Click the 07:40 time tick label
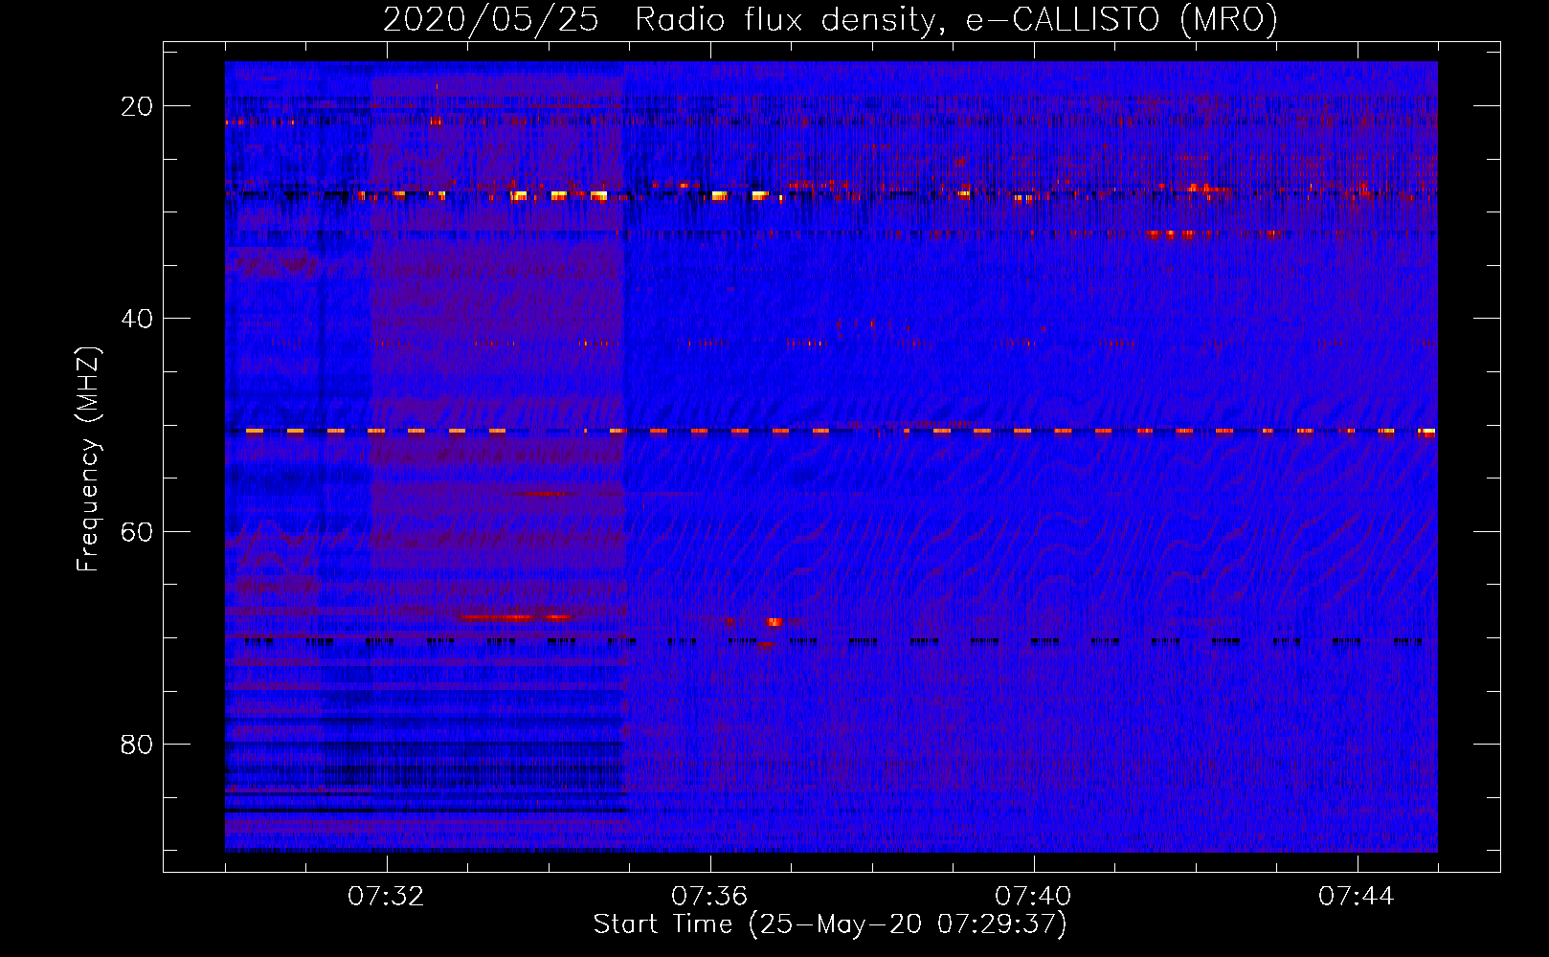The height and width of the screenshot is (957, 1549). [1033, 897]
